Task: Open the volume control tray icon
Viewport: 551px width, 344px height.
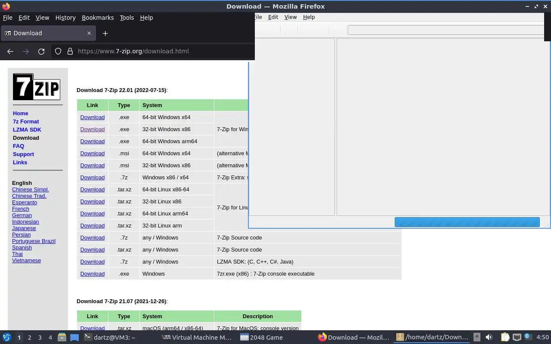Action: point(489,338)
